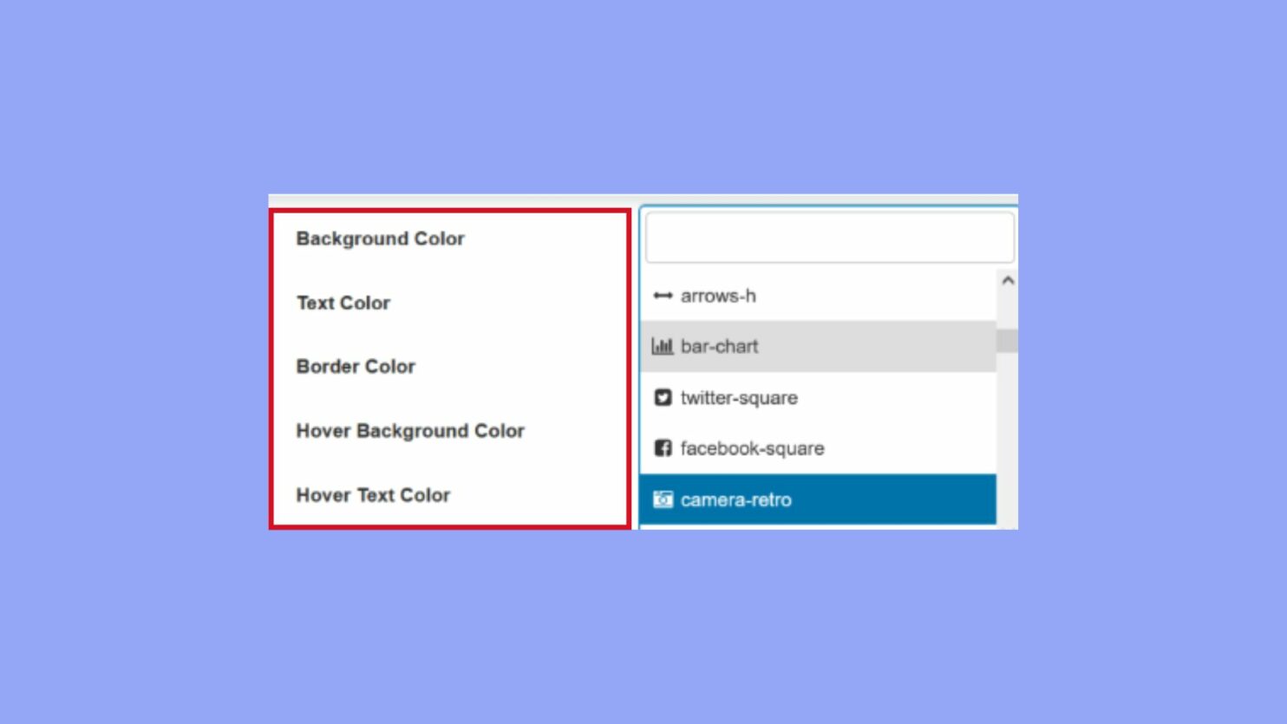Viewport: 1287px width, 724px height.
Task: Click the scrollbar track below the thumb
Action: click(x=1007, y=434)
